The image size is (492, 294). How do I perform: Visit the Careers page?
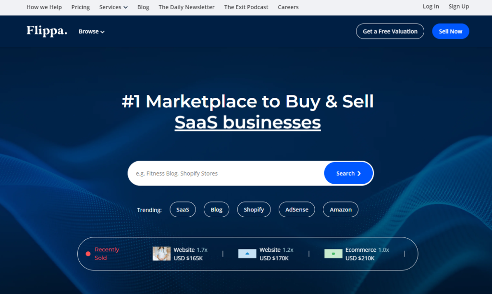[x=288, y=7]
